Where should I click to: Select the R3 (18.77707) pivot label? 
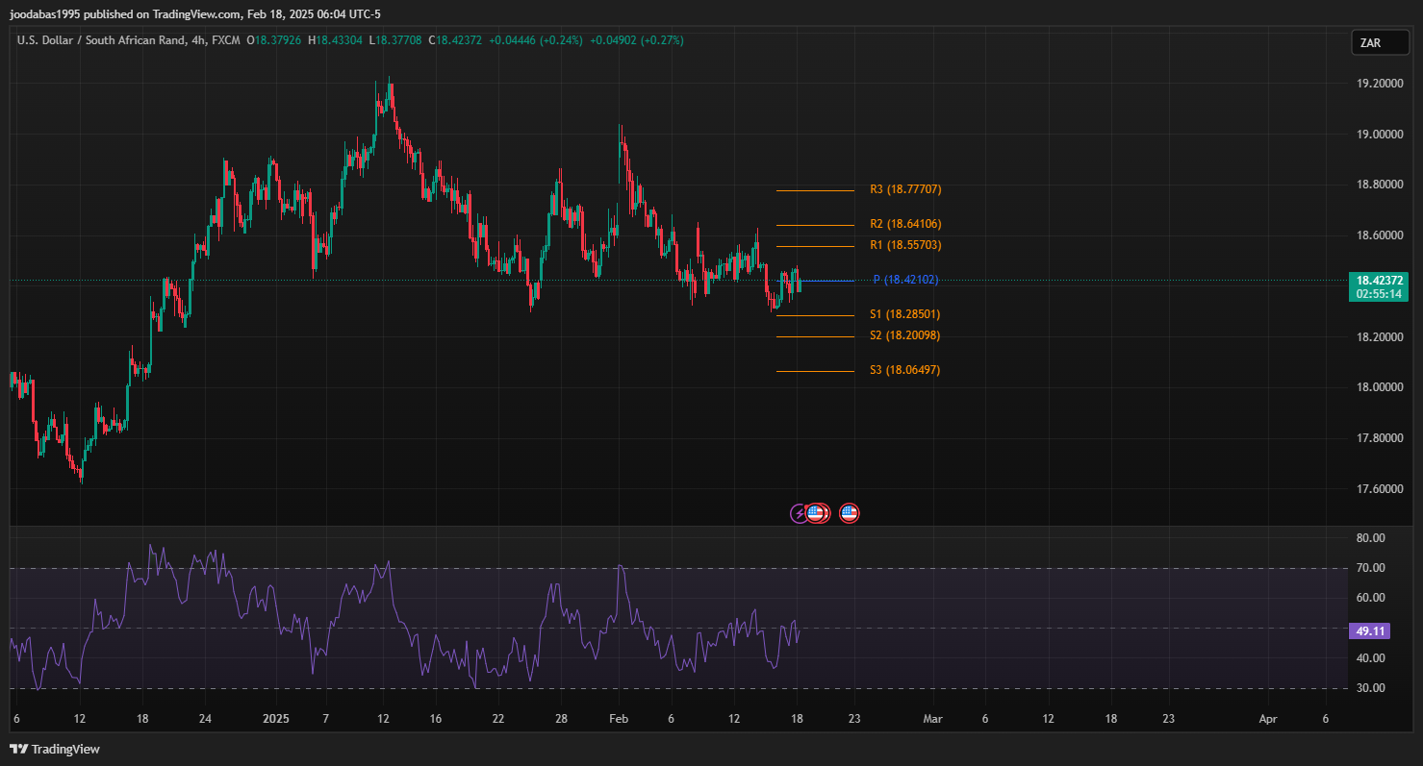(904, 189)
